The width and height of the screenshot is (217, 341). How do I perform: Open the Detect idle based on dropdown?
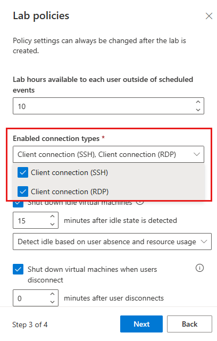pos(112,242)
